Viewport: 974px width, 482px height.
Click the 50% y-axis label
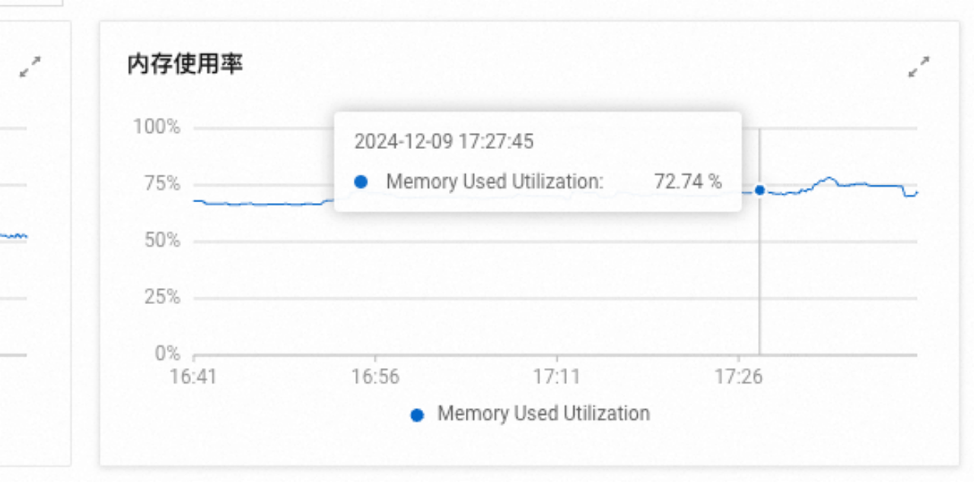tap(163, 240)
